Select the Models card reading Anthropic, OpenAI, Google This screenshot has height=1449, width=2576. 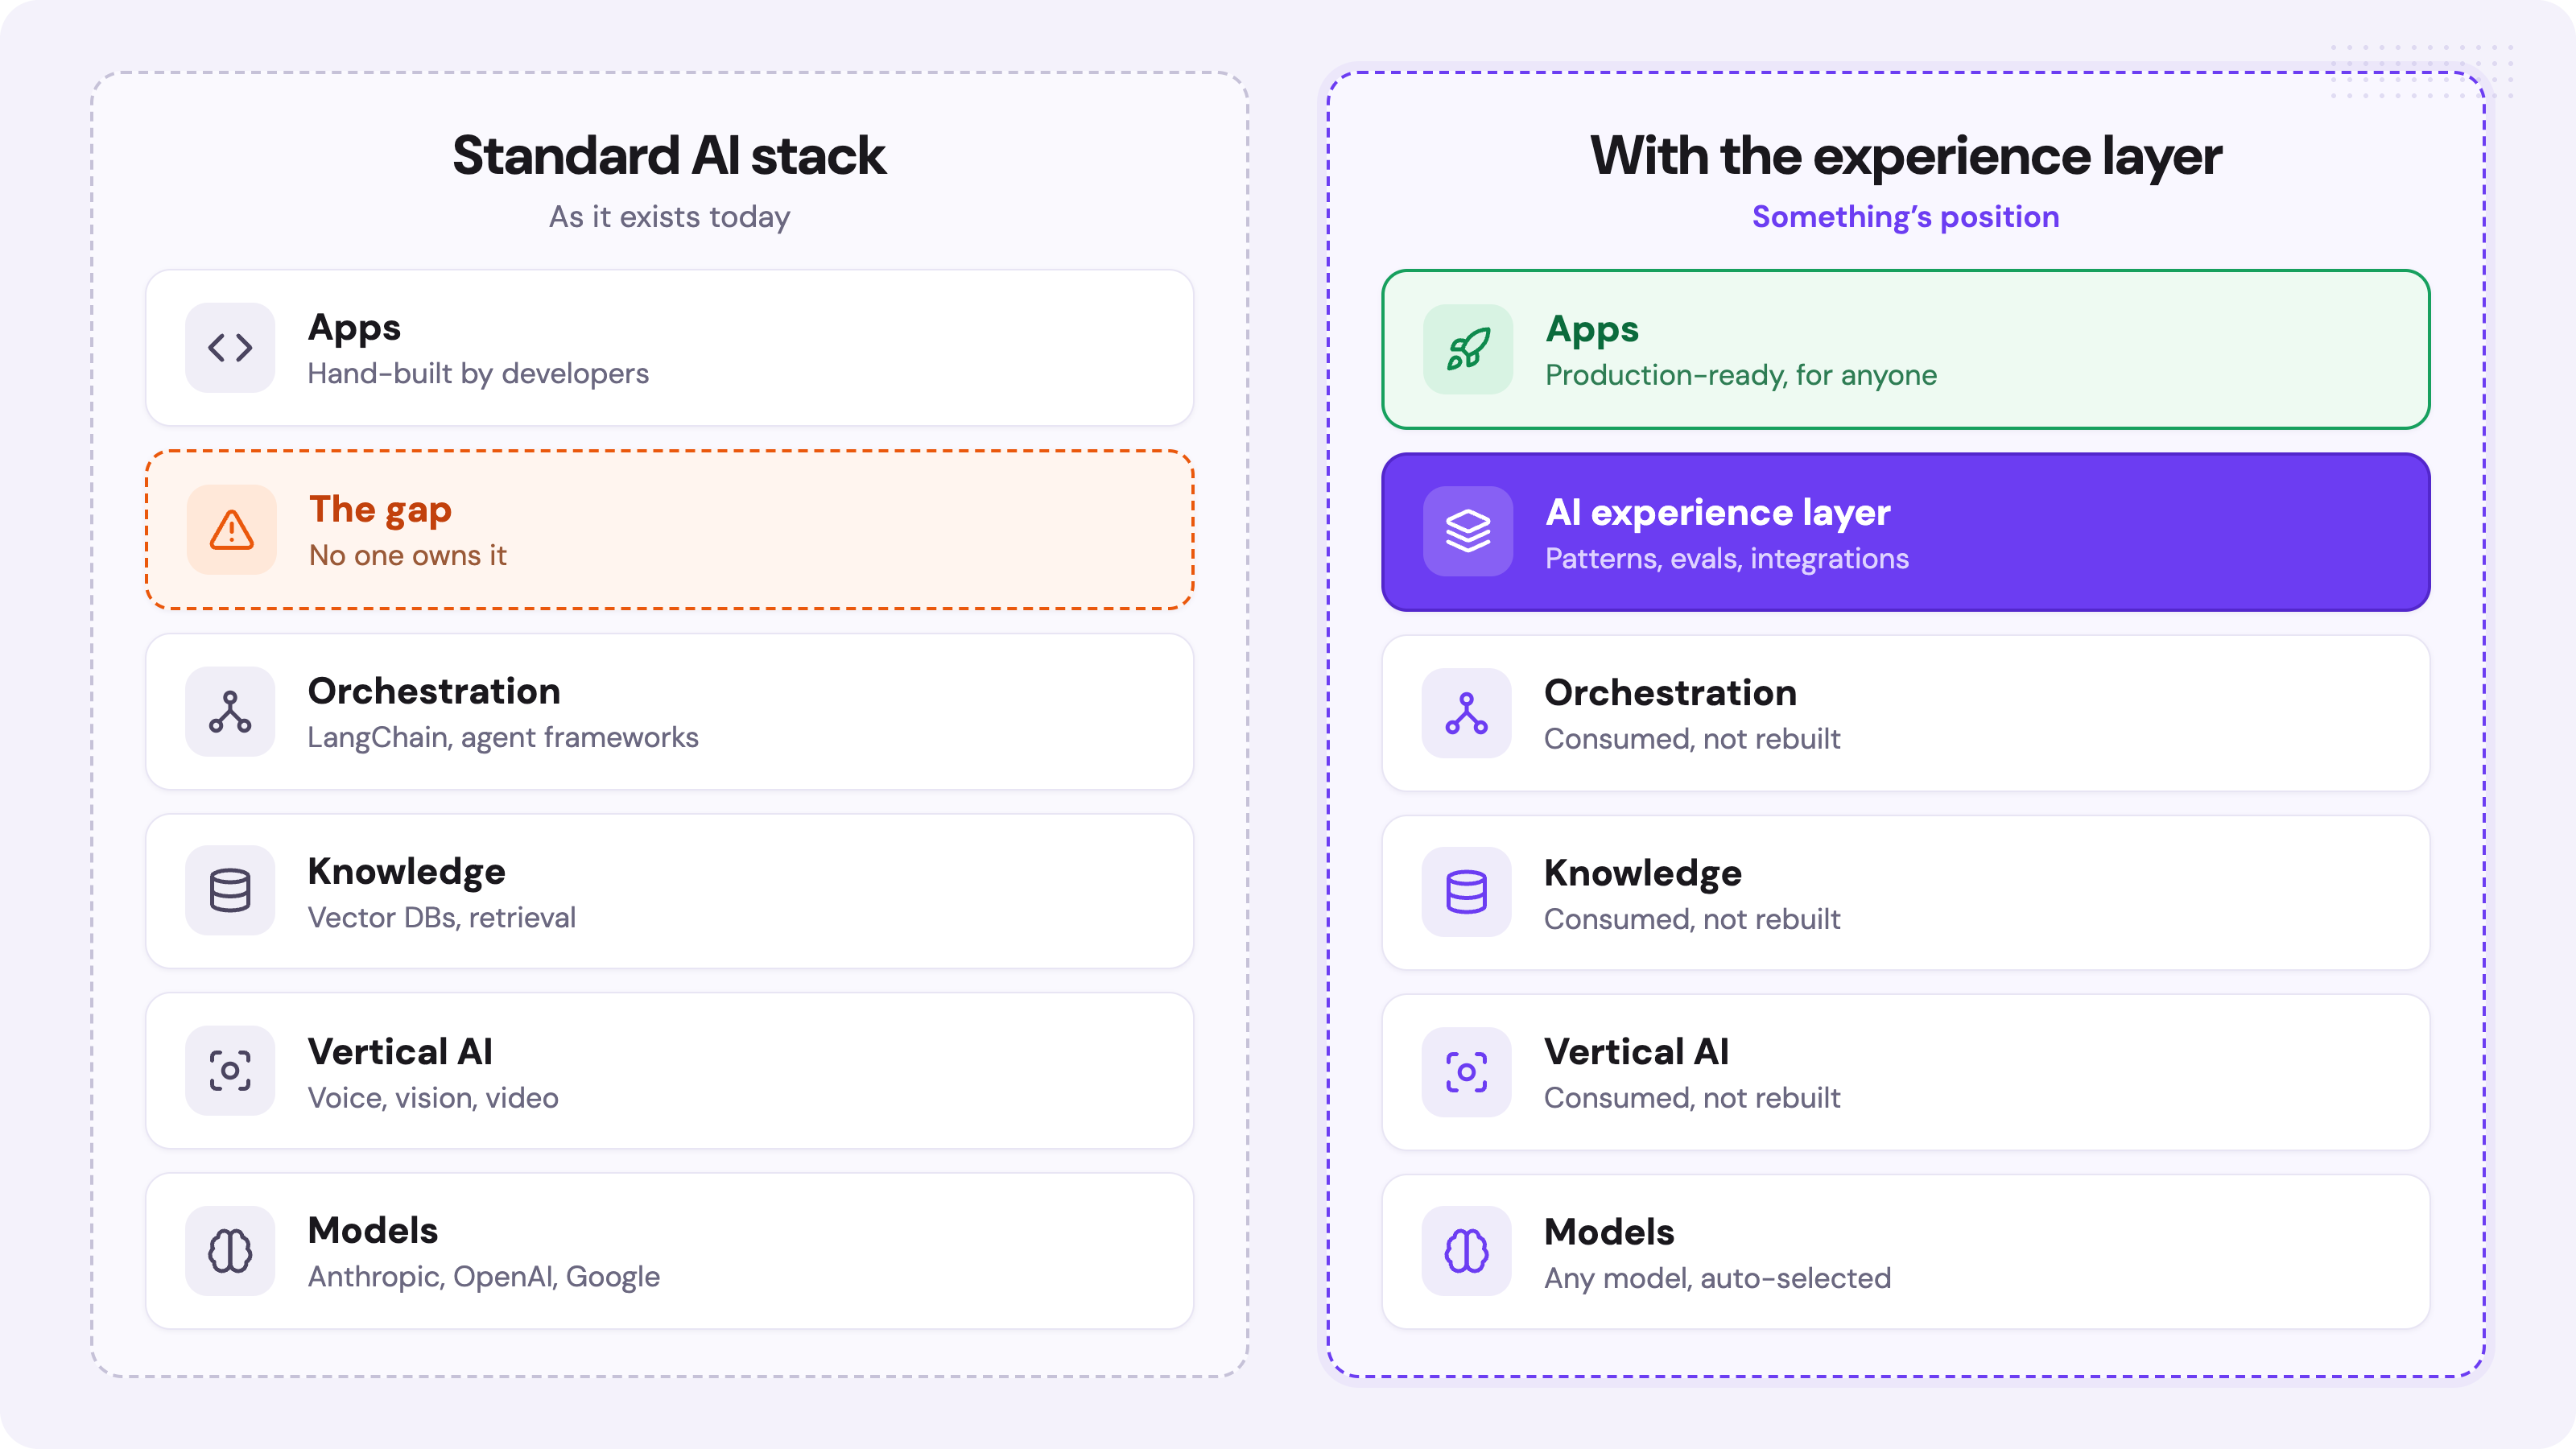pyautogui.click(x=669, y=1251)
